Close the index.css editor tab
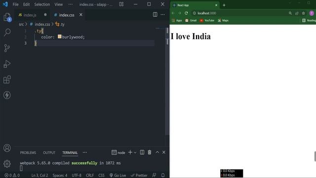The width and height of the screenshot is (316, 178). point(81,15)
